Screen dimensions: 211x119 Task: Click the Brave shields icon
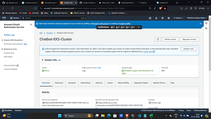pyautogui.click(x=160, y=8)
